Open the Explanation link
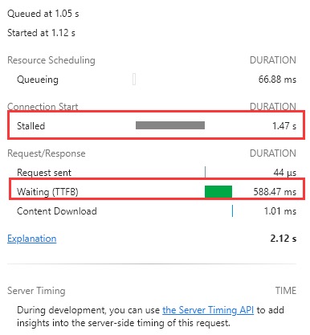310x335 pixels. (x=32, y=239)
